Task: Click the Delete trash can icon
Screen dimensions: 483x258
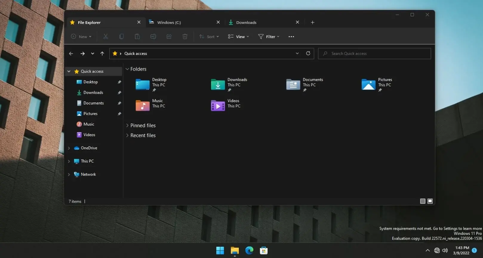Action: 185,36
